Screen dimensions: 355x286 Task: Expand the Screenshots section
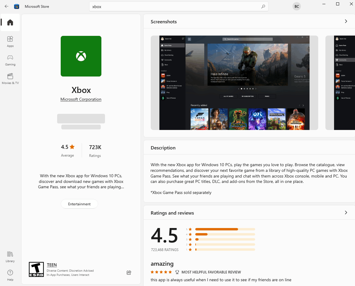point(346,21)
